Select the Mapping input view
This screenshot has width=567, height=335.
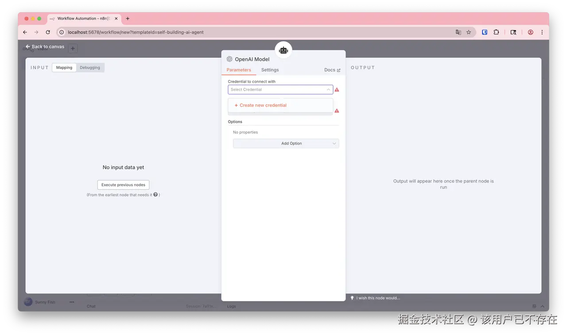coord(64,68)
